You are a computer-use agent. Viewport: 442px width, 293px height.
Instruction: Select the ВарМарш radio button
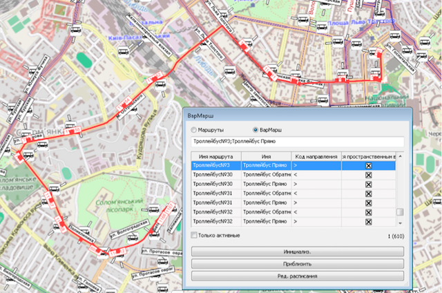coord(256,129)
